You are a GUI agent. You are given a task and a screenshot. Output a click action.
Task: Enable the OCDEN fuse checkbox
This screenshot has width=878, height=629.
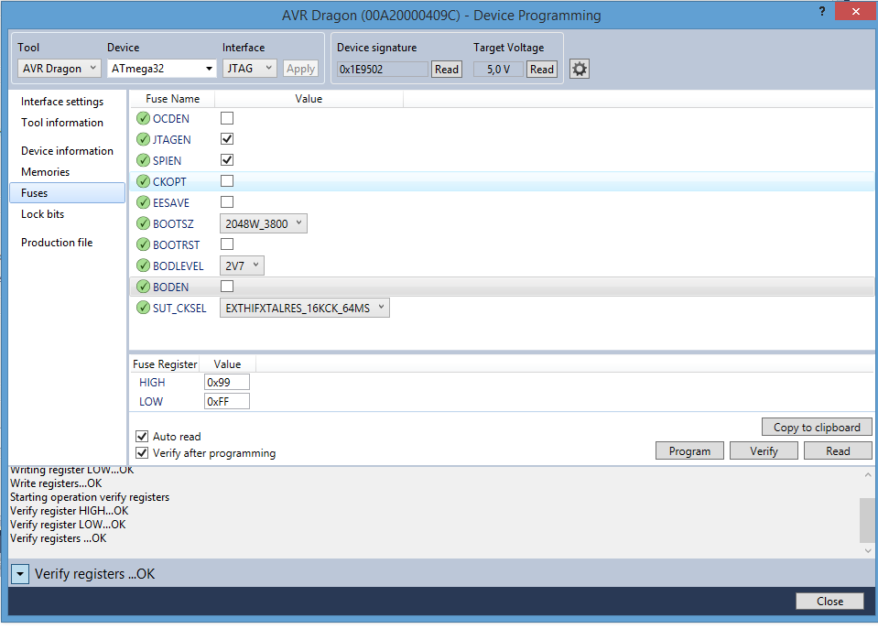coord(227,118)
